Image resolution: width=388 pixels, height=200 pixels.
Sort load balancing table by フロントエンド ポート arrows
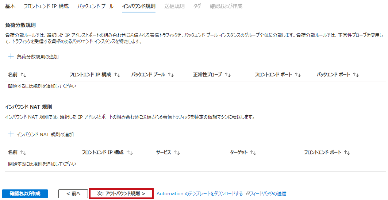coord(298,75)
